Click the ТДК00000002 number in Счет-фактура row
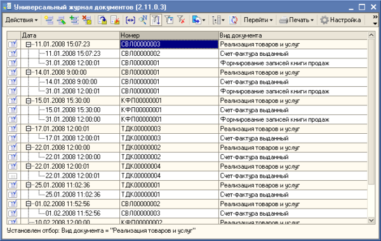Screen dimensions: 381x241 (141, 157)
